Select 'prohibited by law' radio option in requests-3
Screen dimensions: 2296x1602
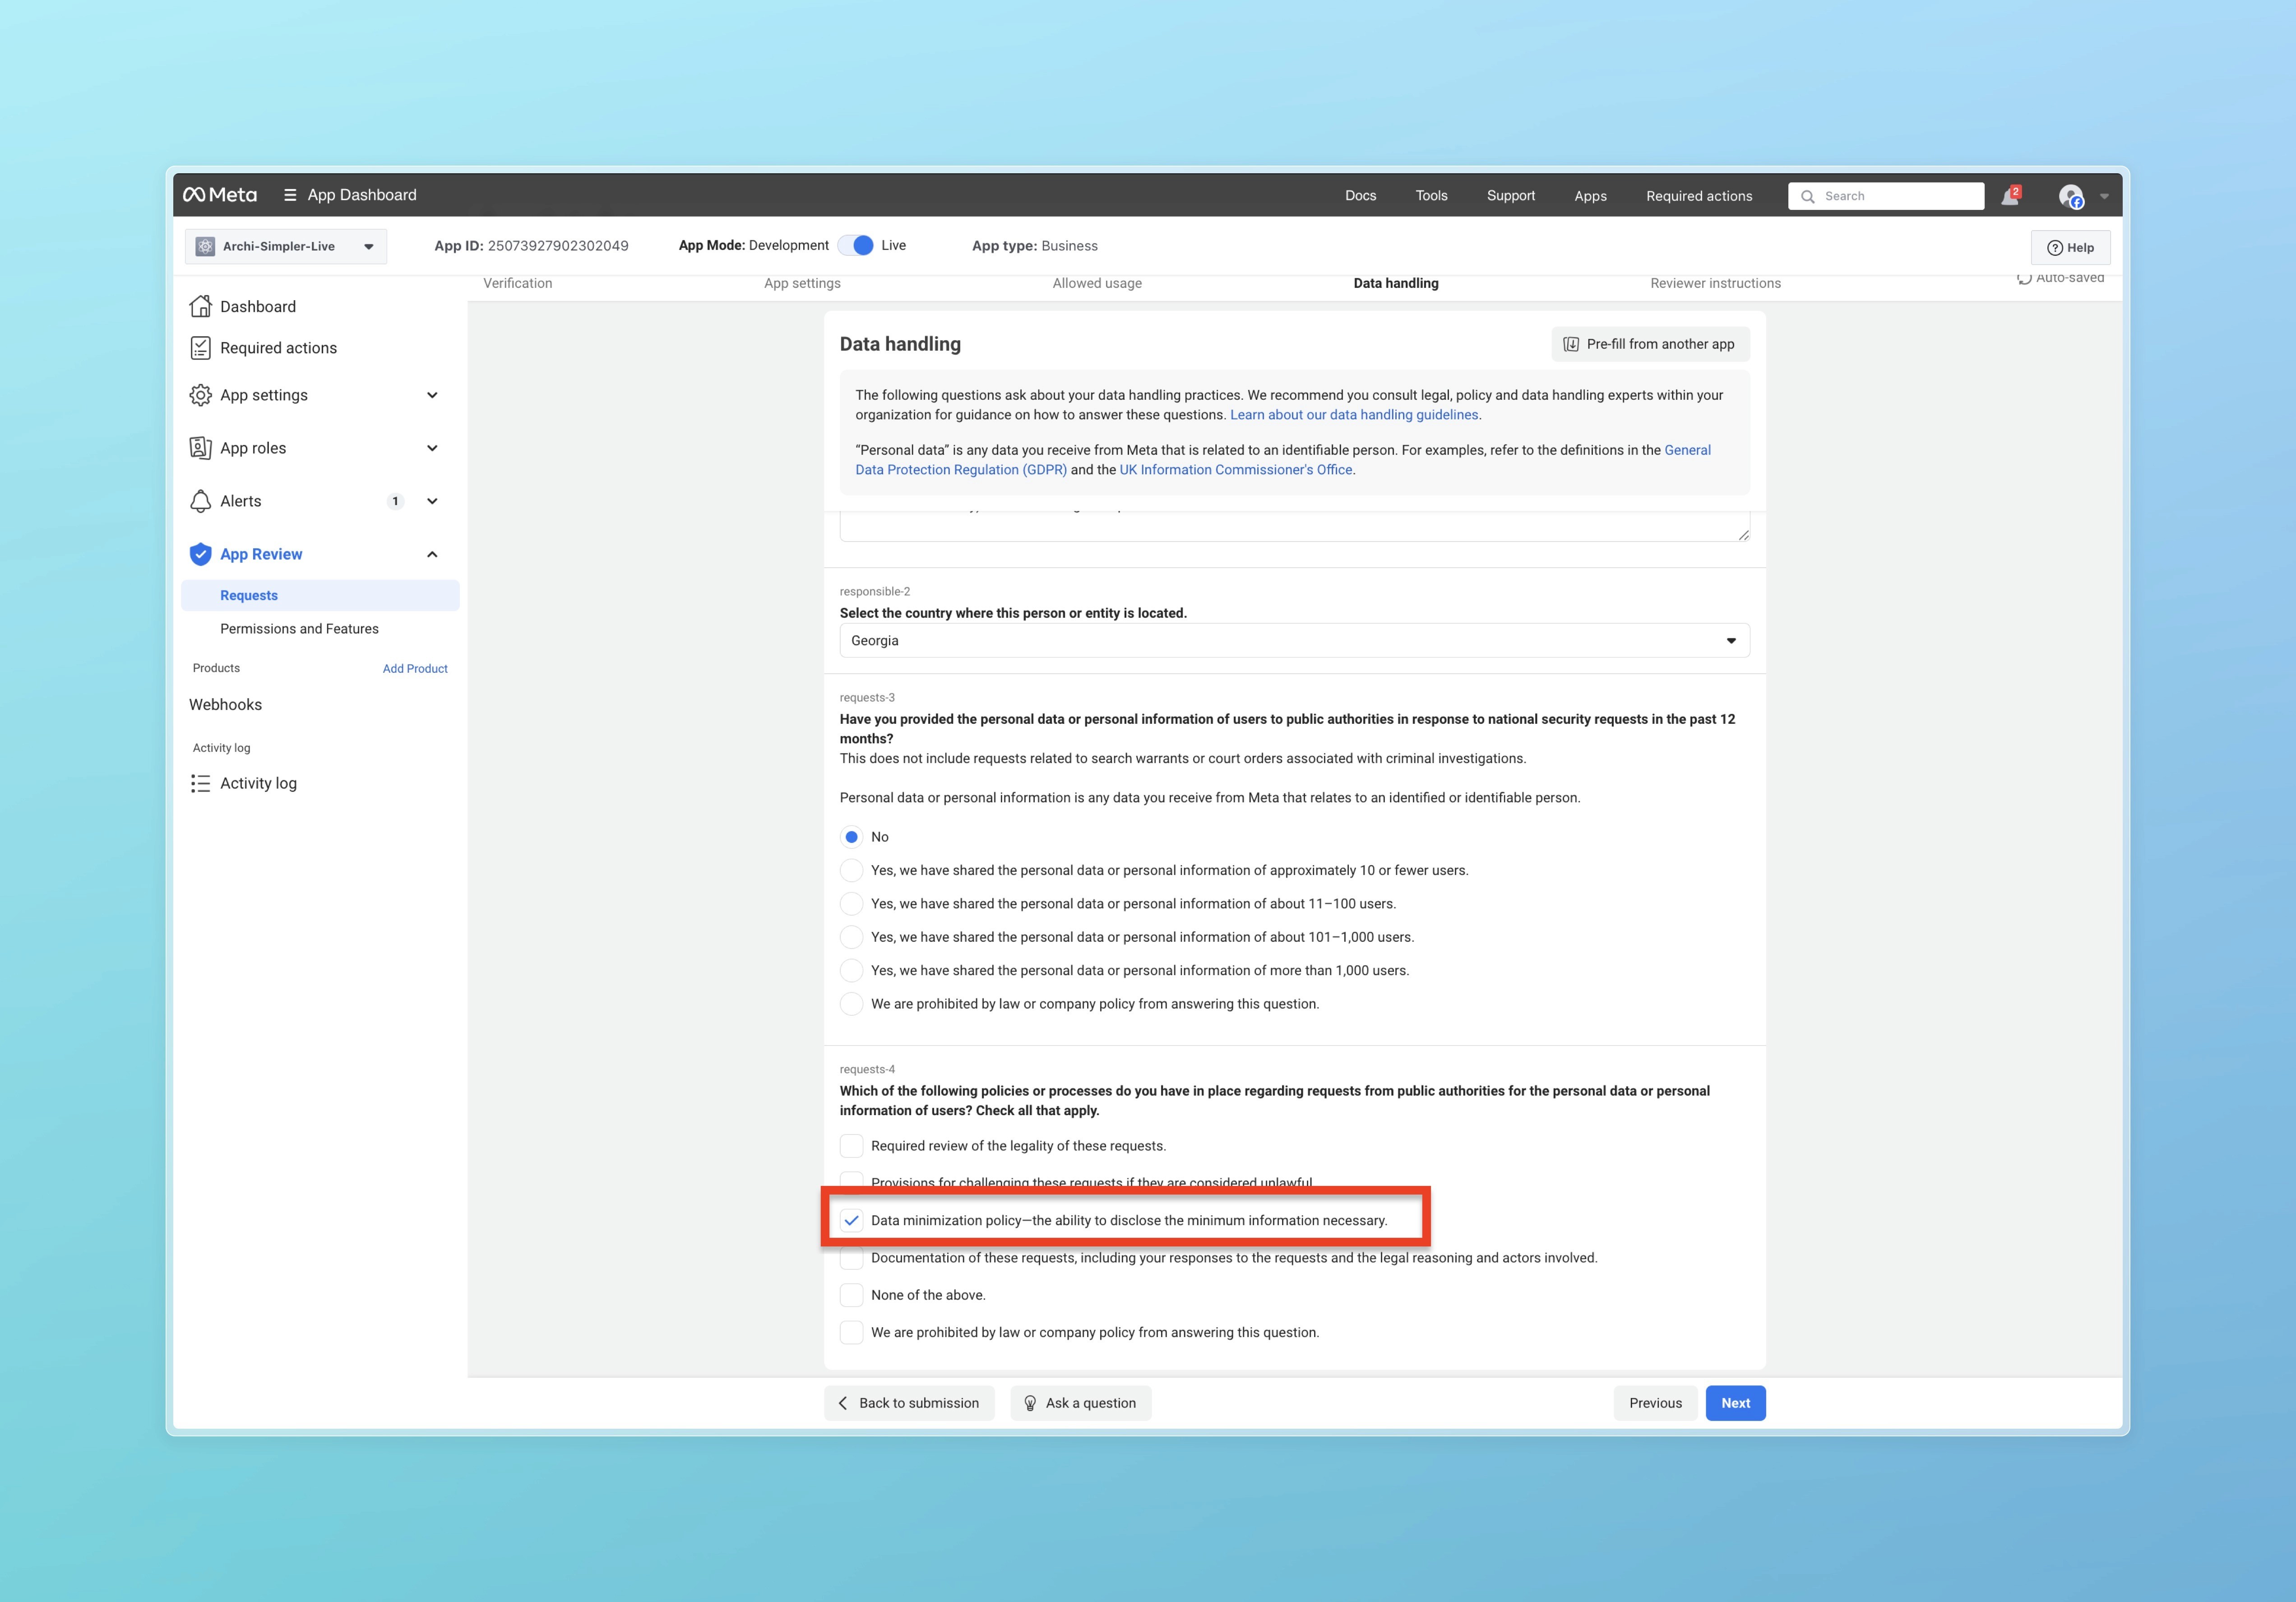tap(851, 1004)
